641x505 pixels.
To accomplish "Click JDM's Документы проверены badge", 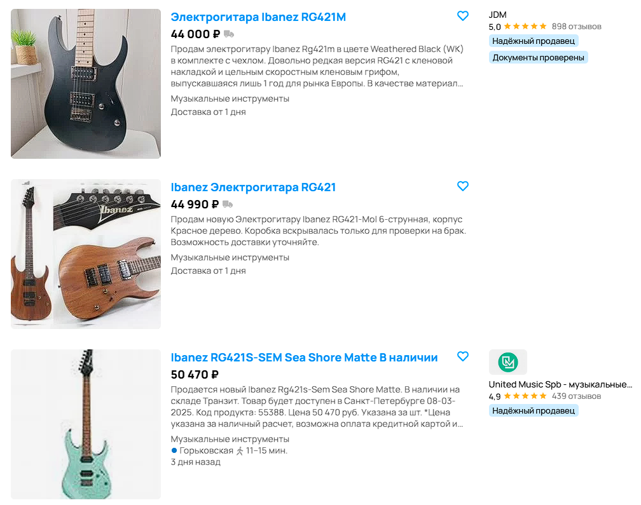I will pos(539,58).
